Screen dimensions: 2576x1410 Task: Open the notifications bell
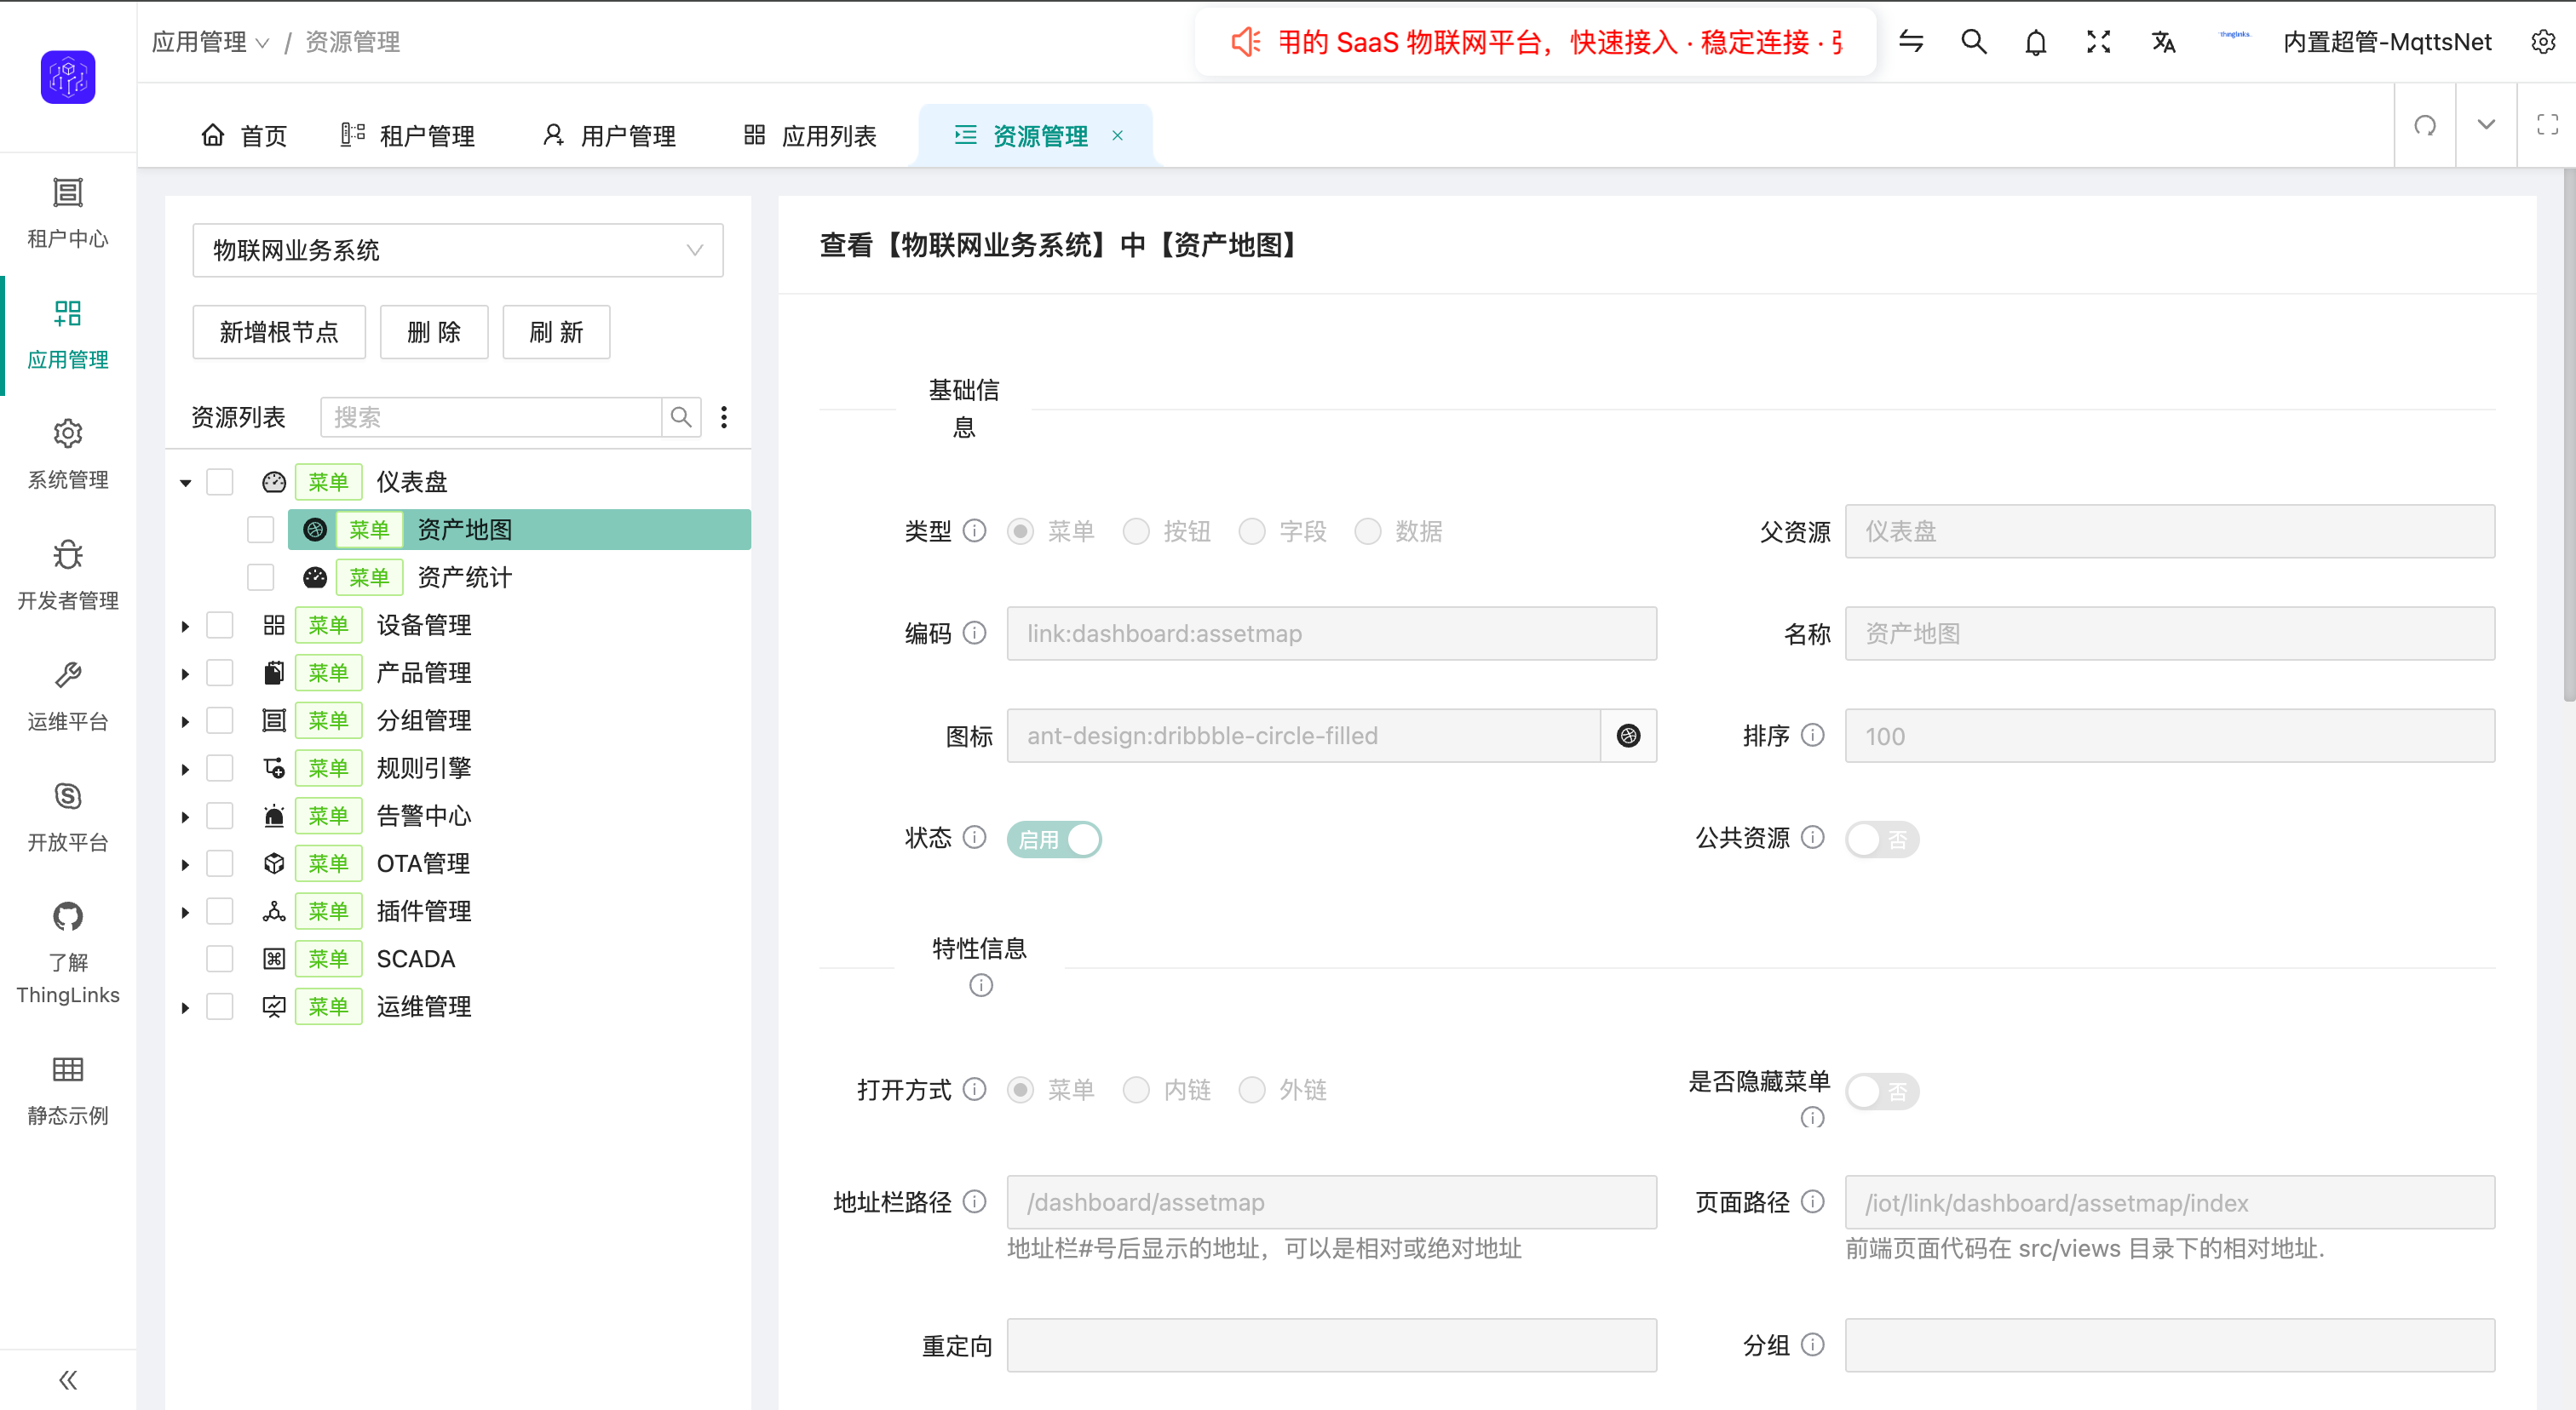coord(2036,42)
